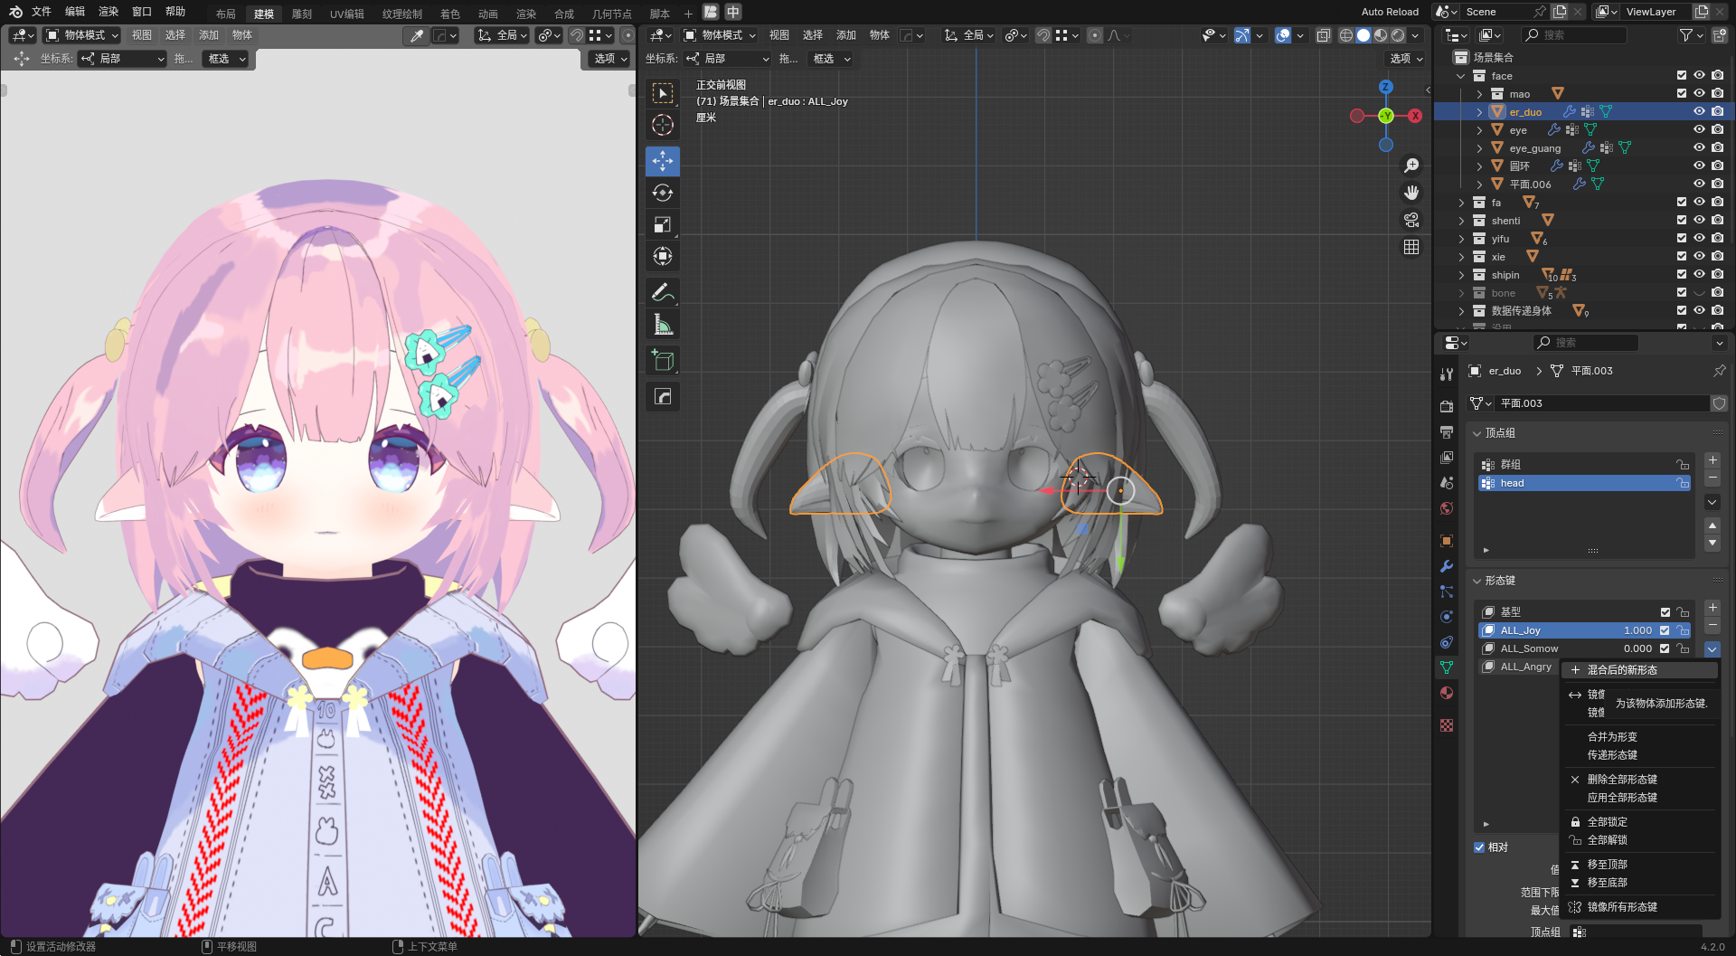This screenshot has height=956, width=1736.
Task: Hide the eye object in outliner
Action: pyautogui.click(x=1699, y=129)
